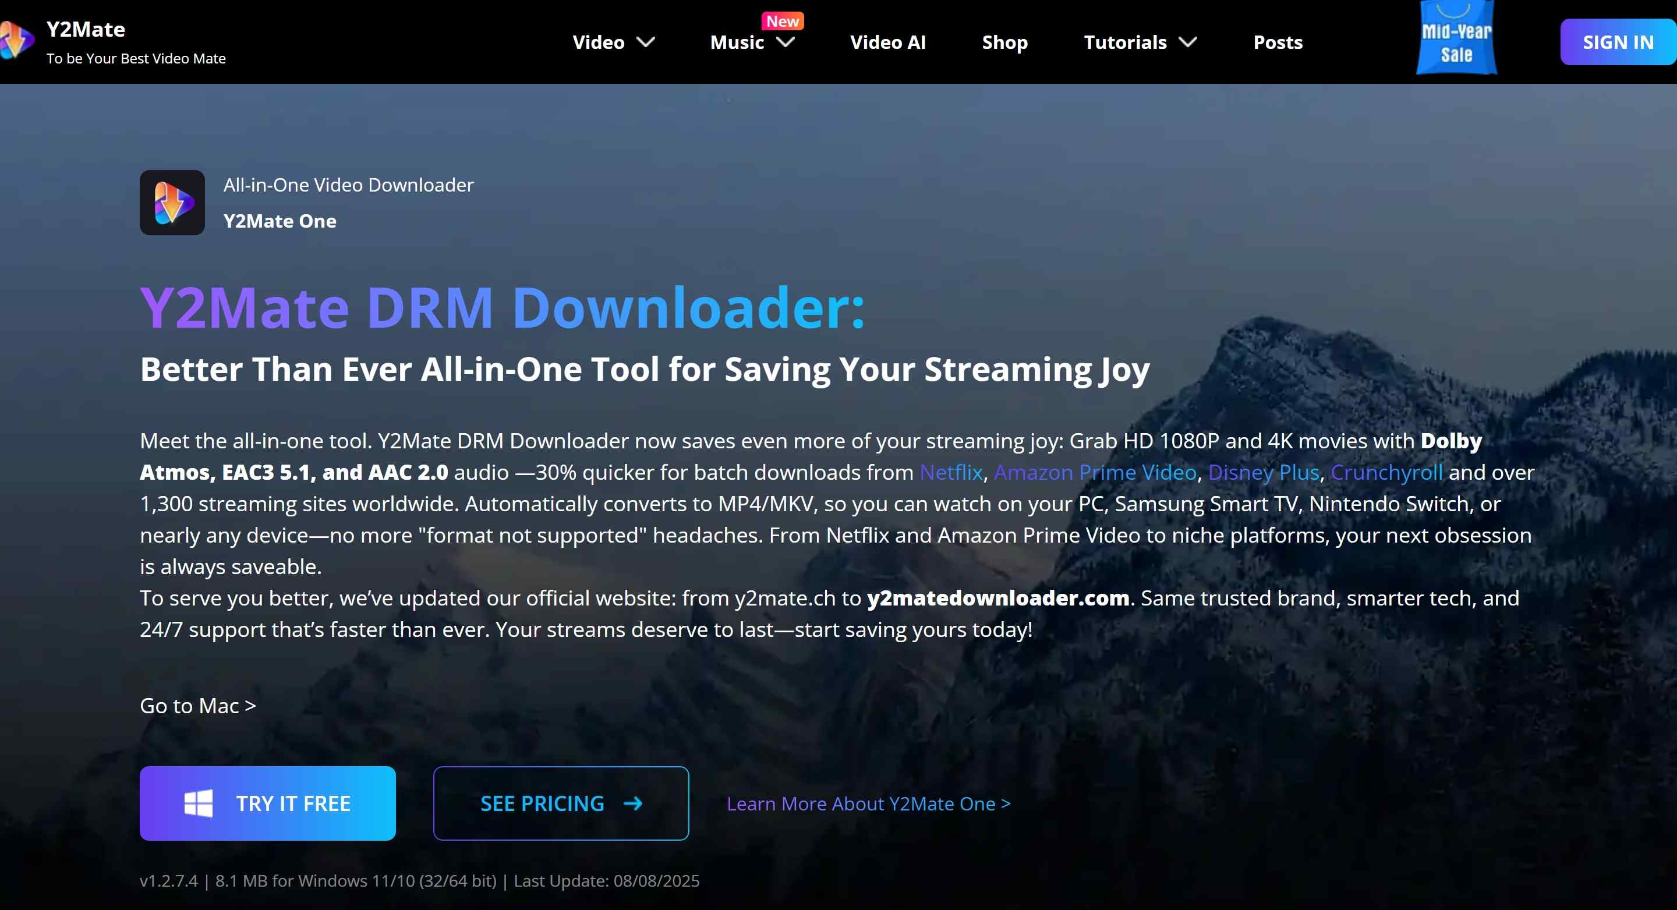
Task: Click the New badge above Music
Action: 783,22
